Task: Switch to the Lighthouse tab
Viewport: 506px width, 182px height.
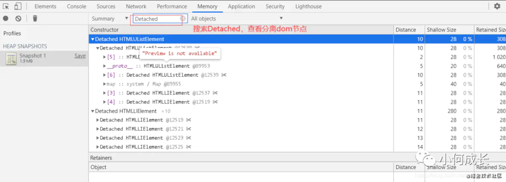Action: click(308, 7)
